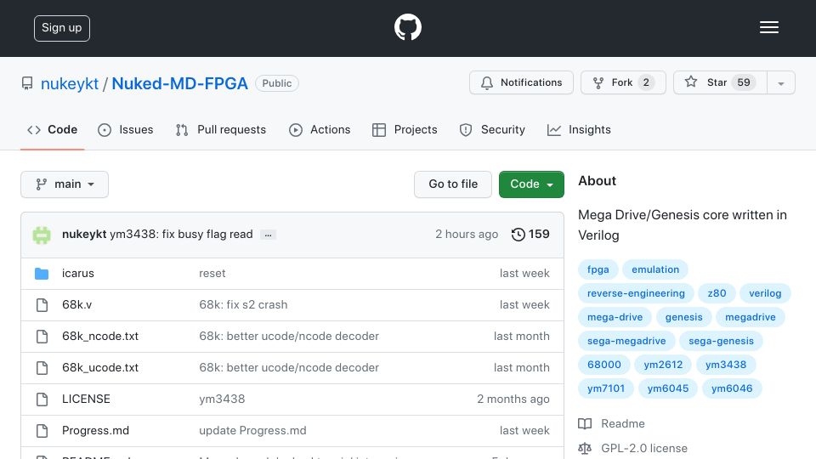816x459 pixels.
Task: Click the megadrive topic tag
Action: [750, 317]
